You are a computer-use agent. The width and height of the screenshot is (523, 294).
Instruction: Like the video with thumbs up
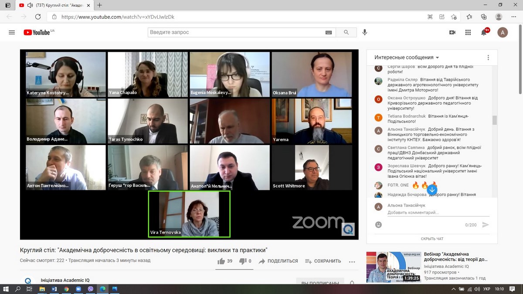[x=221, y=261]
